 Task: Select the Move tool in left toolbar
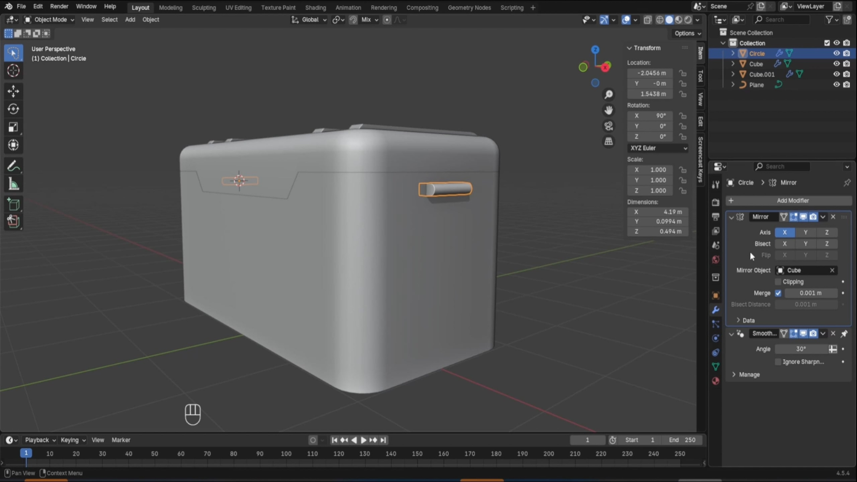(x=13, y=91)
